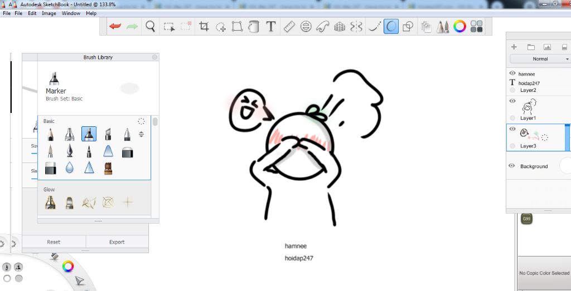Select the Flood Fill bucket tool
Image resolution: width=571 pixels, height=291 pixels.
coord(254,27)
